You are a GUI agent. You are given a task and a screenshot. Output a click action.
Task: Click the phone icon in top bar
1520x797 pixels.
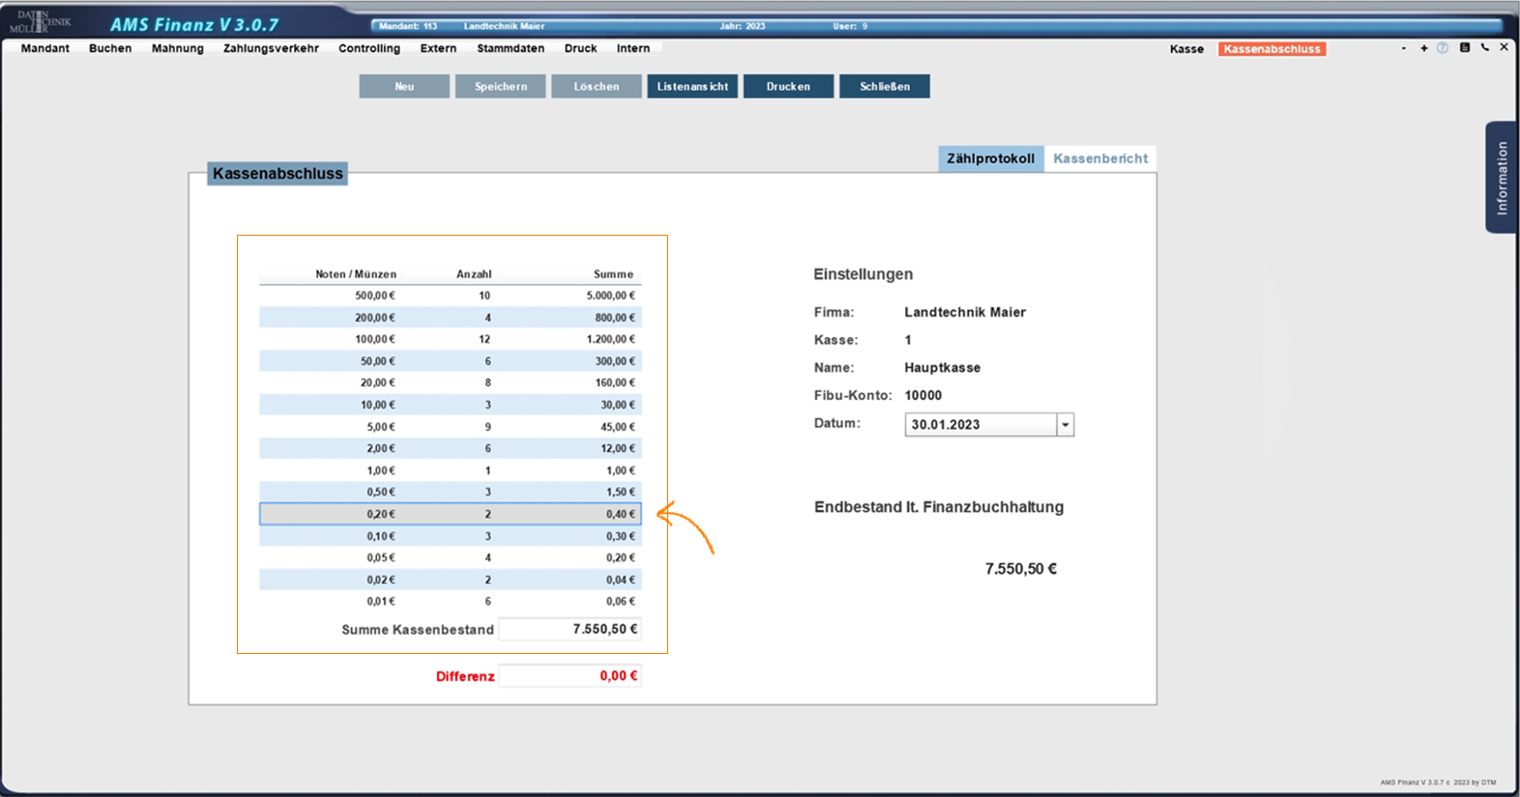point(1485,47)
